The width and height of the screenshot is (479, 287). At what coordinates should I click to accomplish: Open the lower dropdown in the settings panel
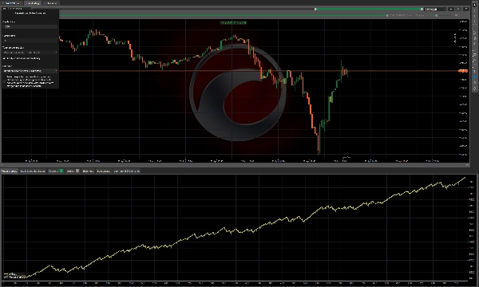(30, 71)
